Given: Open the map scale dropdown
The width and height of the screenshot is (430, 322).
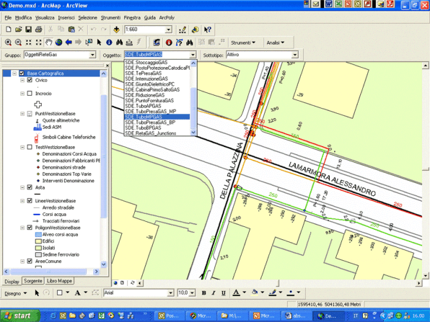Looking at the screenshot, I should pyautogui.click(x=168, y=30).
